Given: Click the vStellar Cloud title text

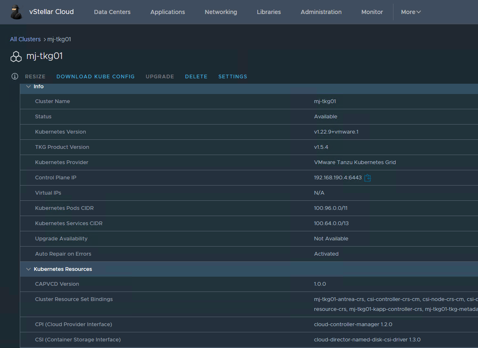Looking at the screenshot, I should click(52, 12).
